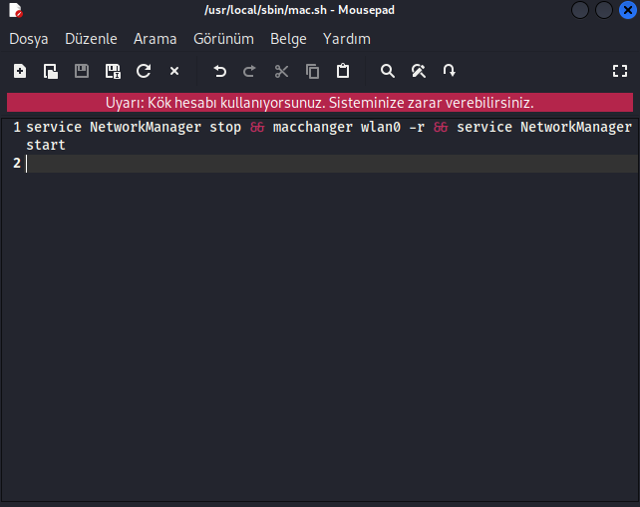The image size is (640, 507).
Task: Save the file with the floppy icon
Action: (82, 71)
